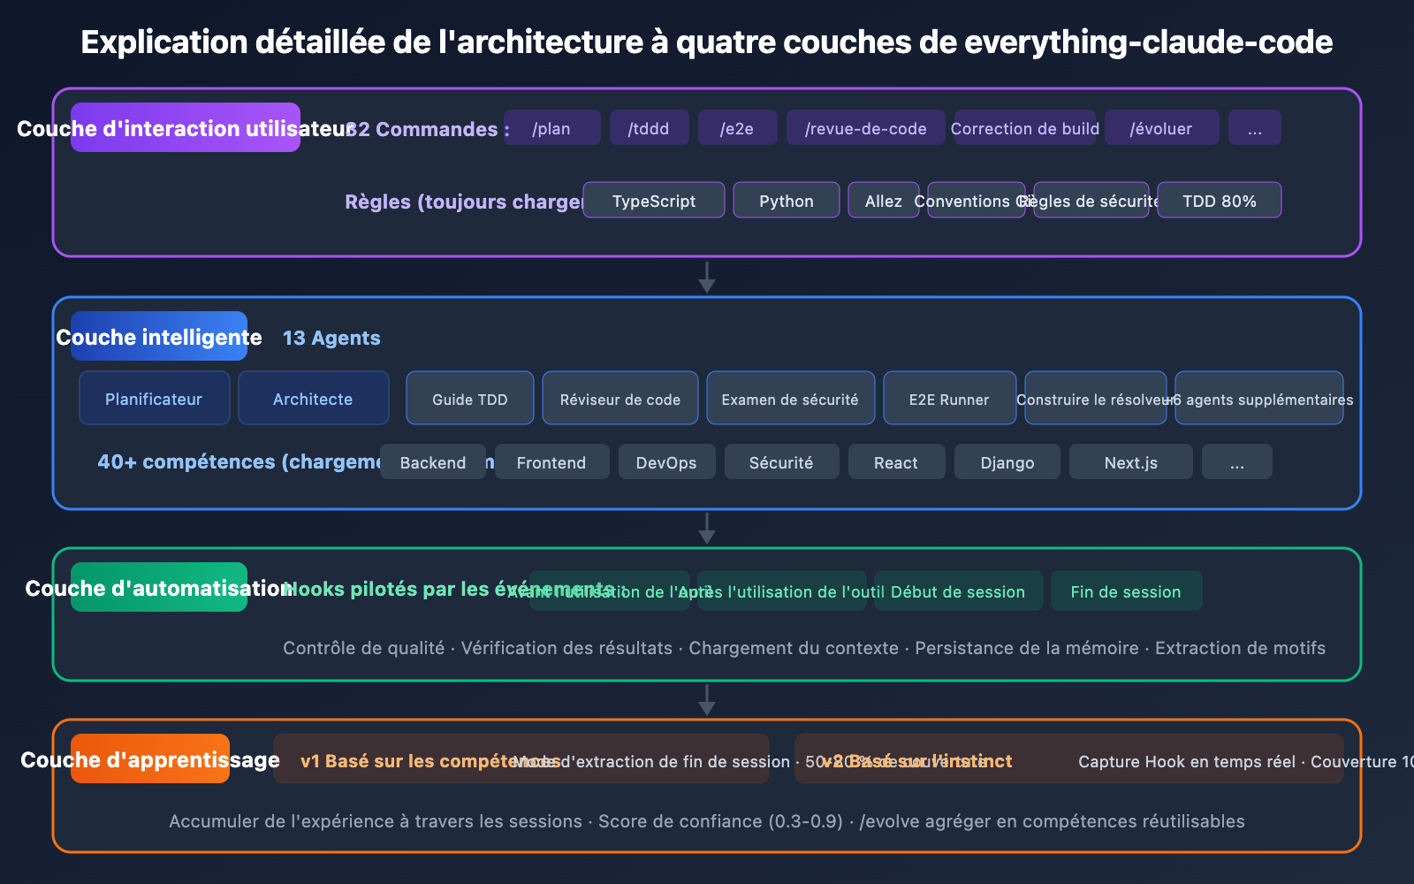Open the /e2e command
Viewport: 1414px width, 884px height.
click(737, 127)
